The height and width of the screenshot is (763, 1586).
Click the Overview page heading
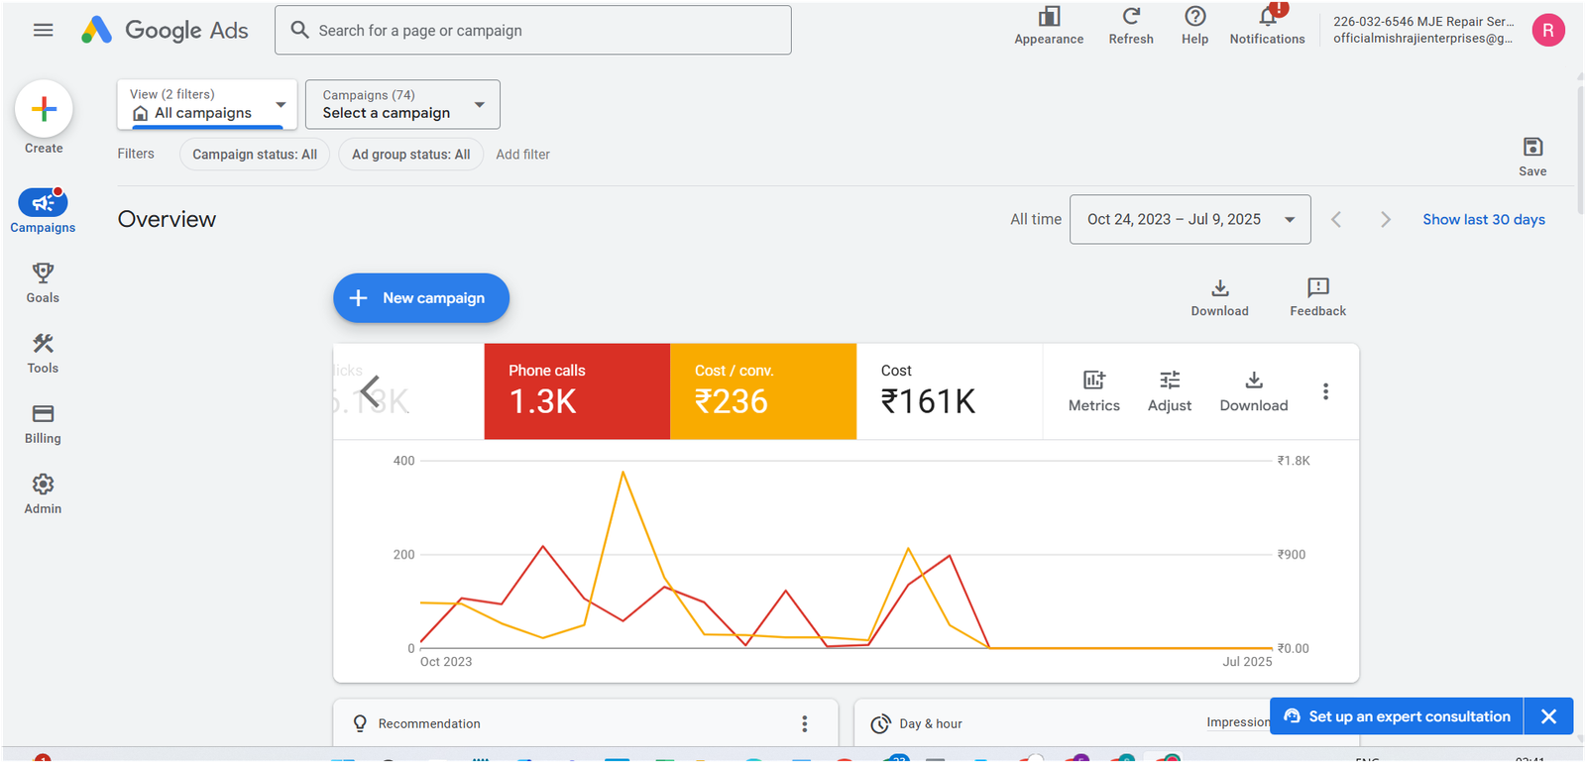click(x=167, y=219)
